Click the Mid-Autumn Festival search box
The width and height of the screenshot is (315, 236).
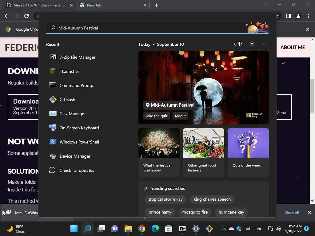point(157,28)
